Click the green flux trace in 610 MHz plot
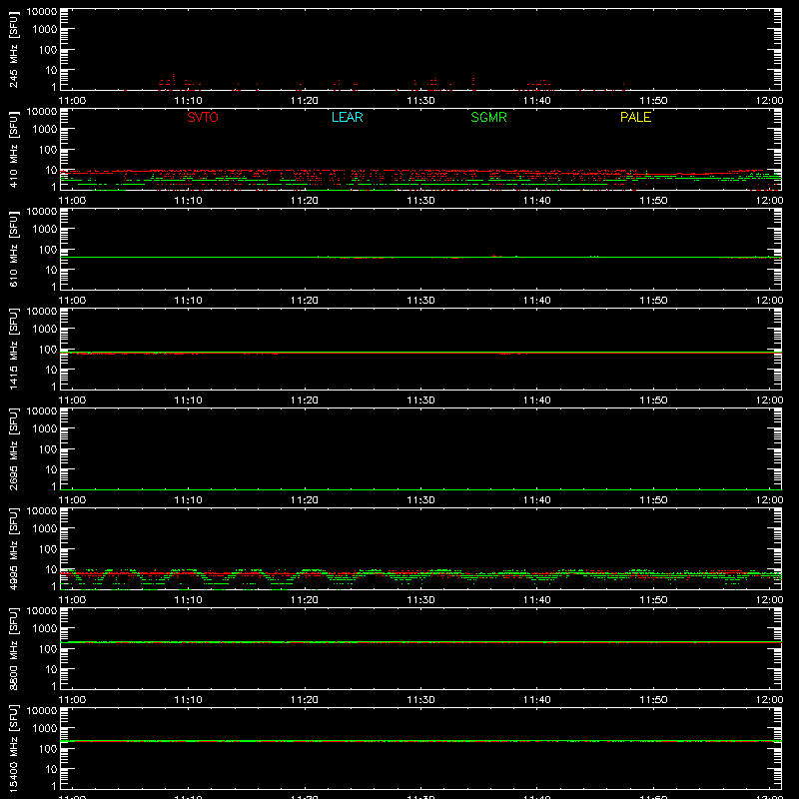799x799 pixels. (420, 258)
